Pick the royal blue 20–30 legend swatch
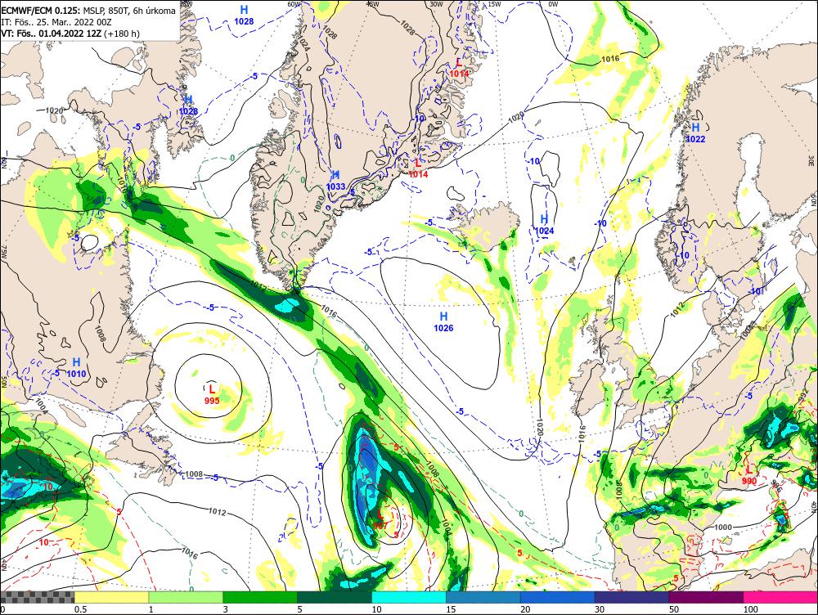818x615 pixels. point(558,597)
